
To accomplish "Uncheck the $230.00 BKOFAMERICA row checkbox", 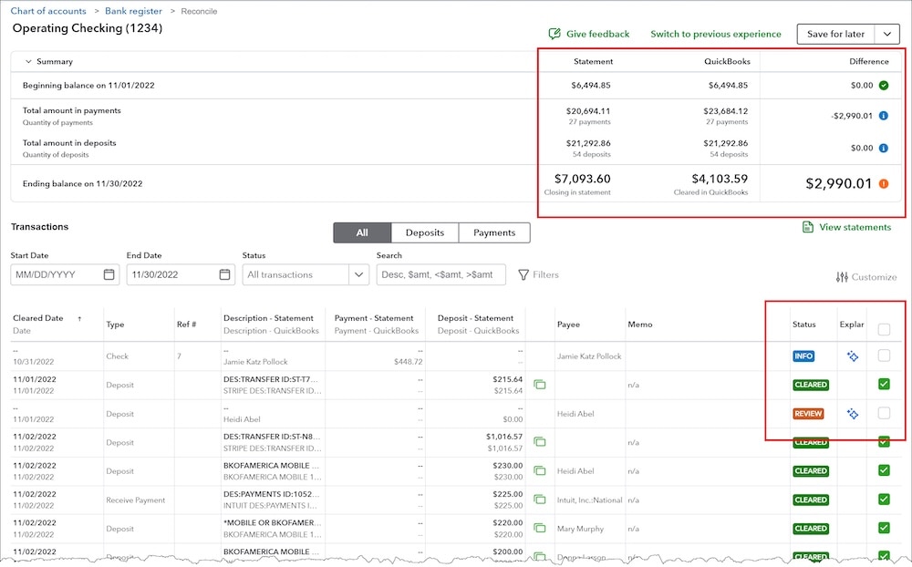I will tap(884, 469).
